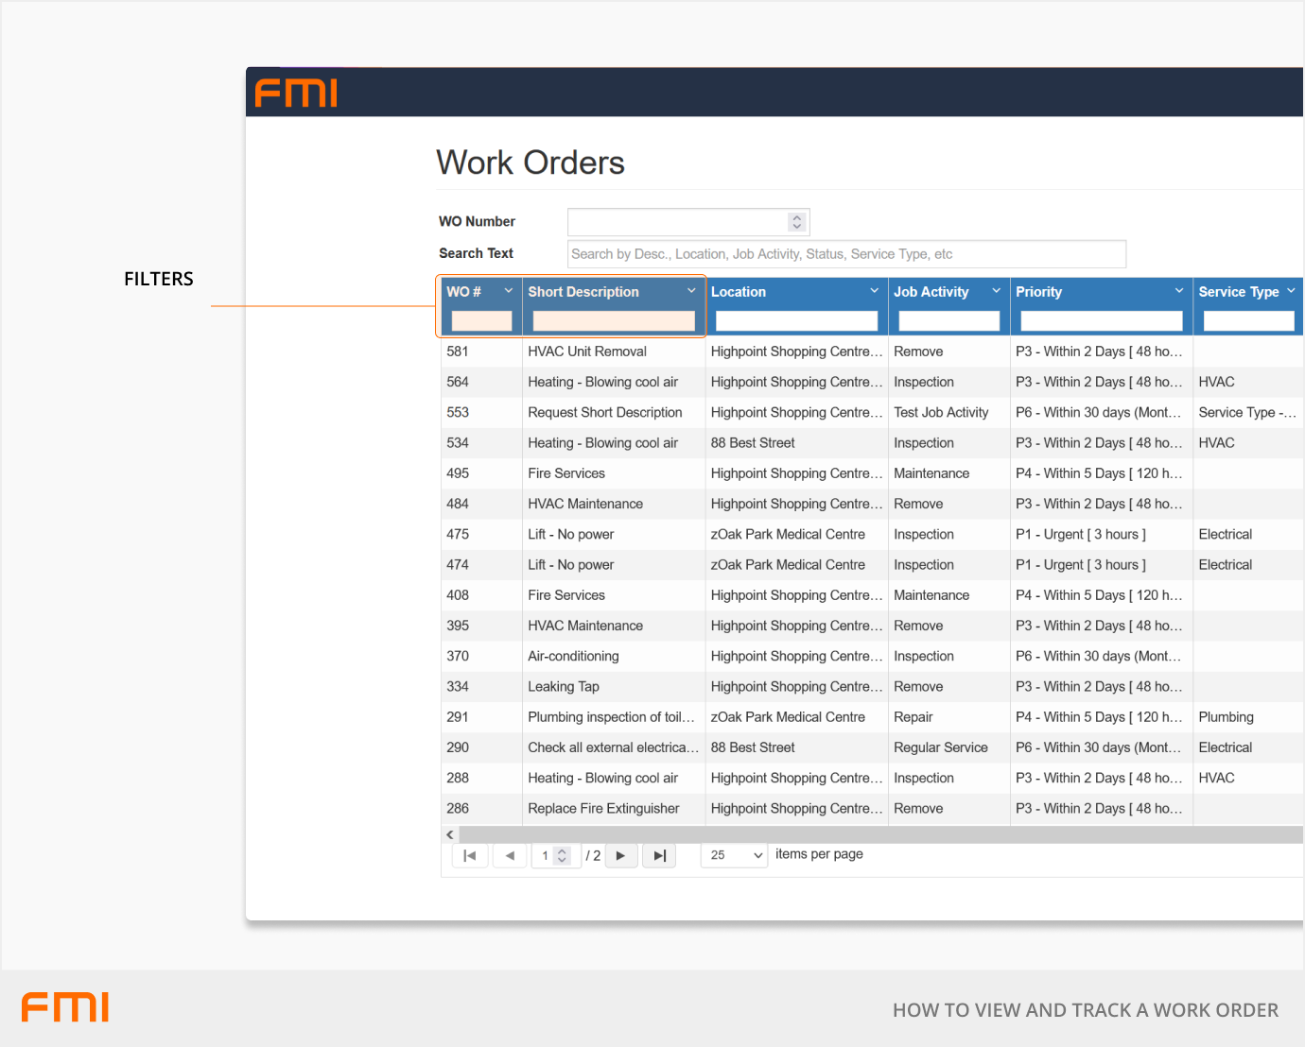Click the Search Text input field
1305x1047 pixels.
846,254
